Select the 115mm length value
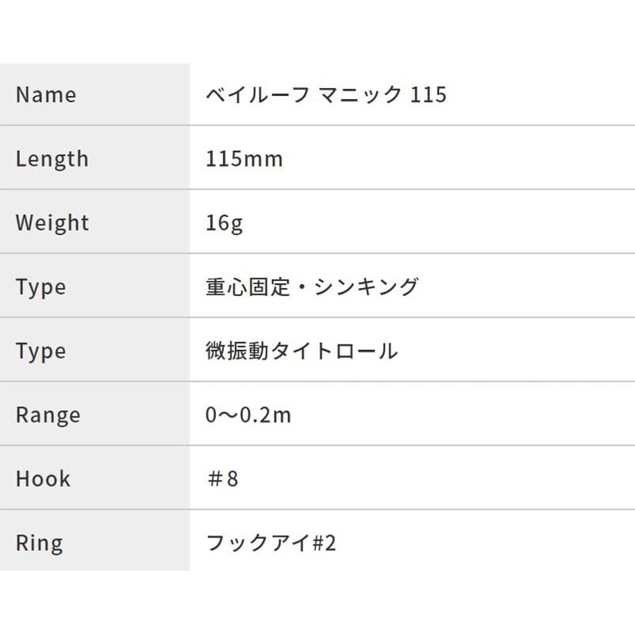 [244, 159]
